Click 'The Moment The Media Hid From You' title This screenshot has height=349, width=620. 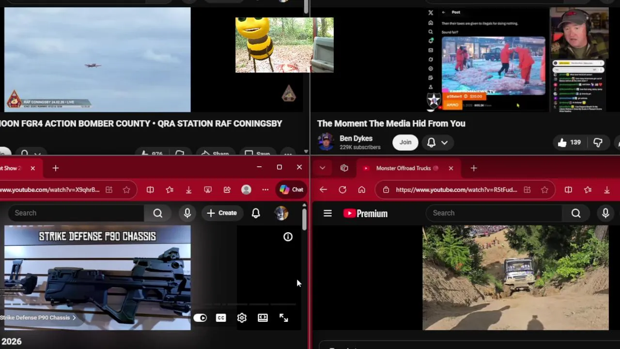click(x=391, y=123)
